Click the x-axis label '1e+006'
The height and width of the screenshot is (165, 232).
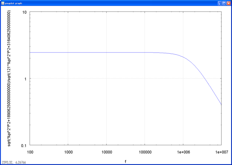point(183,152)
